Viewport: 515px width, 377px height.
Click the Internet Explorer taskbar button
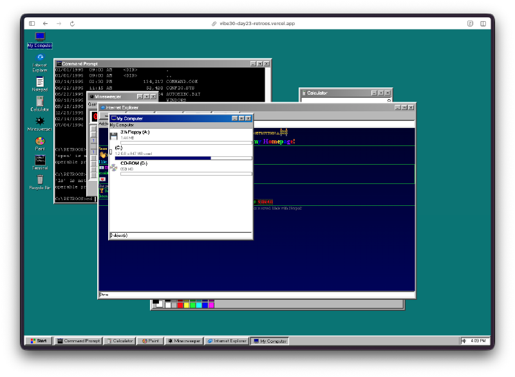(227, 341)
